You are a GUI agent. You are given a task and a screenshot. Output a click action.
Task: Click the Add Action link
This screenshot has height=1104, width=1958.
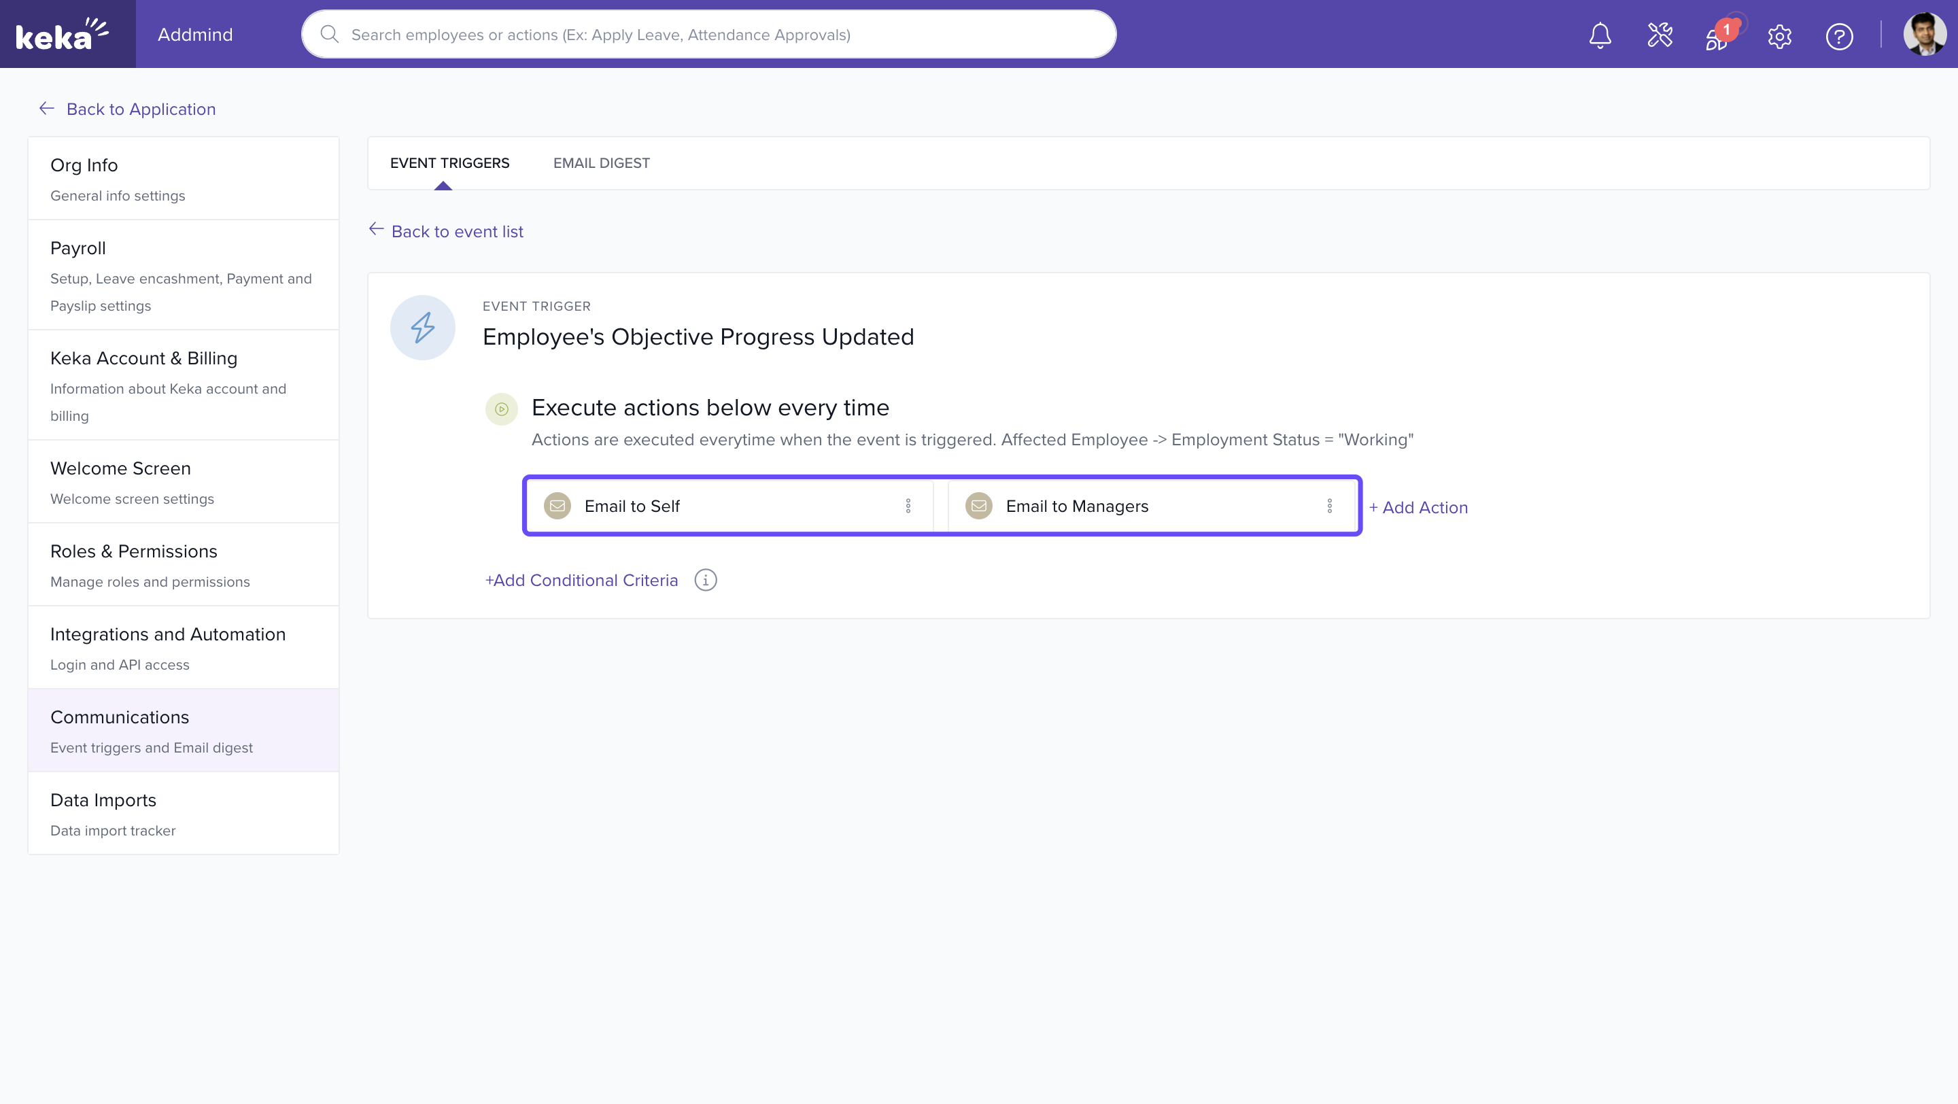pos(1418,508)
